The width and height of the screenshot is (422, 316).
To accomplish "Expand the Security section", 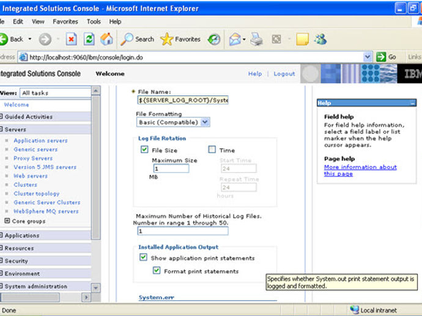I will click(x=1, y=260).
